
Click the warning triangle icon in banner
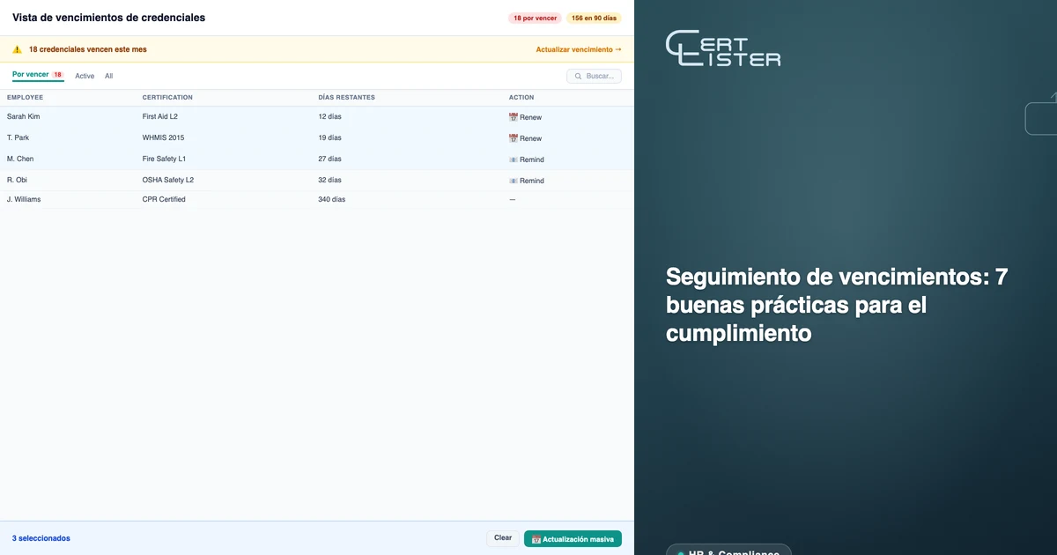pos(17,49)
